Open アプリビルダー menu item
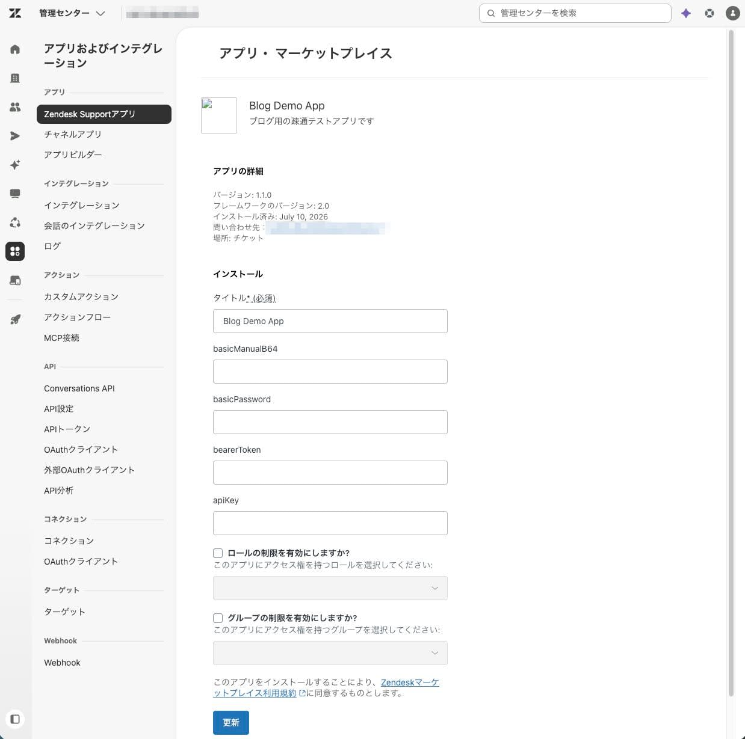 (73, 155)
